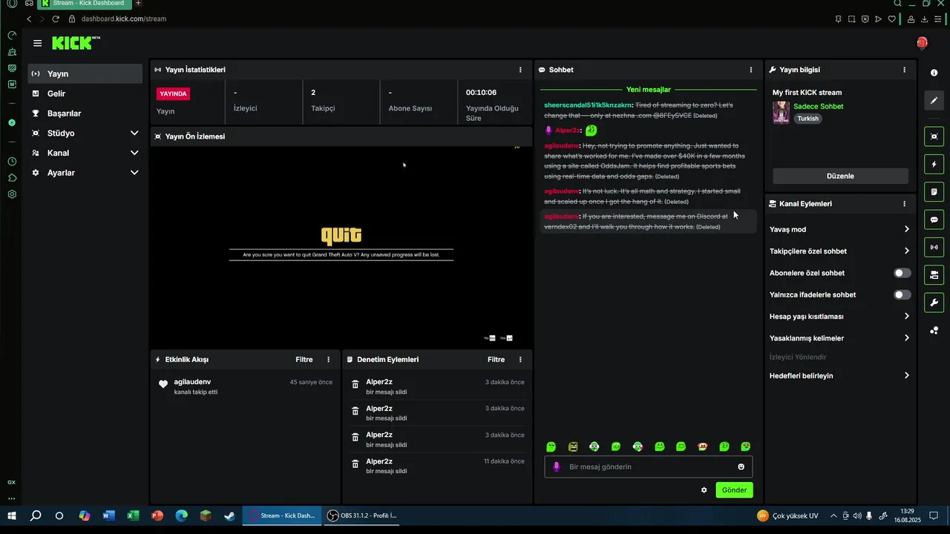
Task: Open Takipçilere özel sohbet options arrow
Action: (906, 251)
